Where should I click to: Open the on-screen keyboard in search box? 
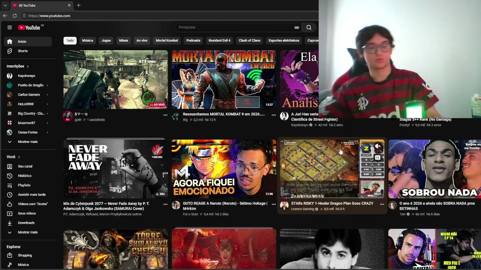click(x=296, y=27)
